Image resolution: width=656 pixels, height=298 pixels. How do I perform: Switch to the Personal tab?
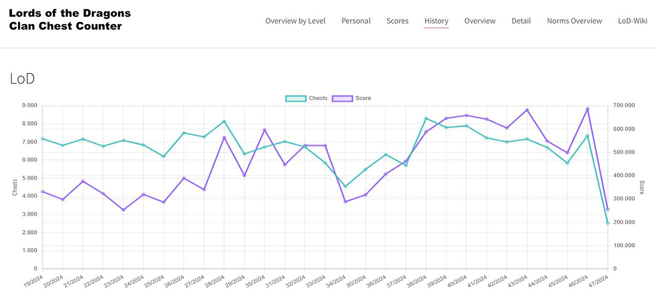[x=356, y=21]
